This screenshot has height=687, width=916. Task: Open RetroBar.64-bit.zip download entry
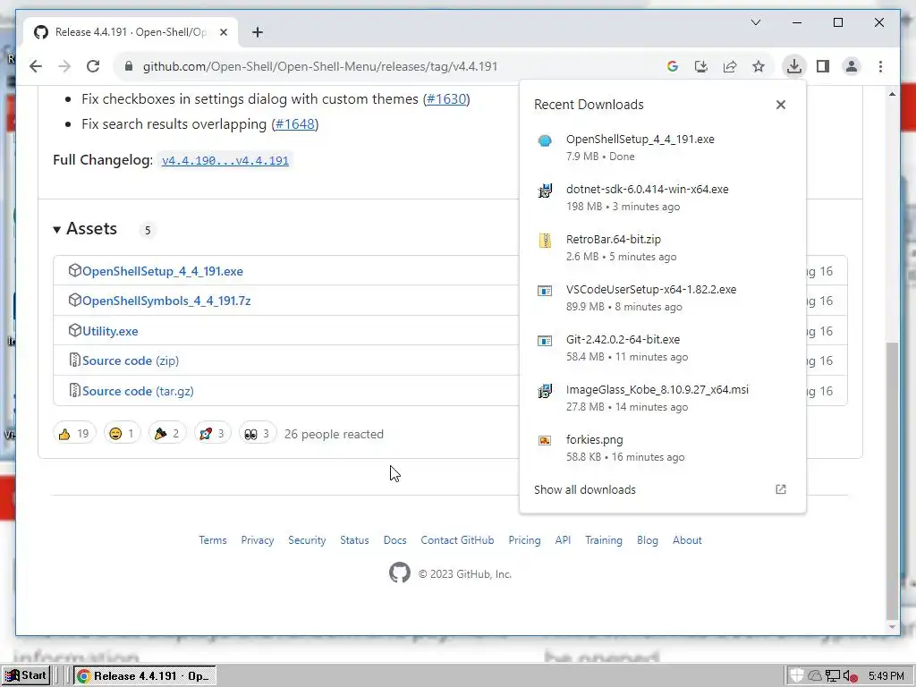pos(663,248)
